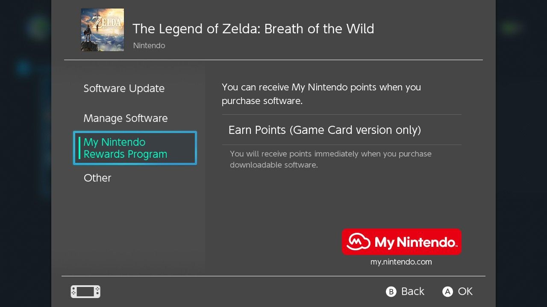Open the Other settings section

click(97, 178)
